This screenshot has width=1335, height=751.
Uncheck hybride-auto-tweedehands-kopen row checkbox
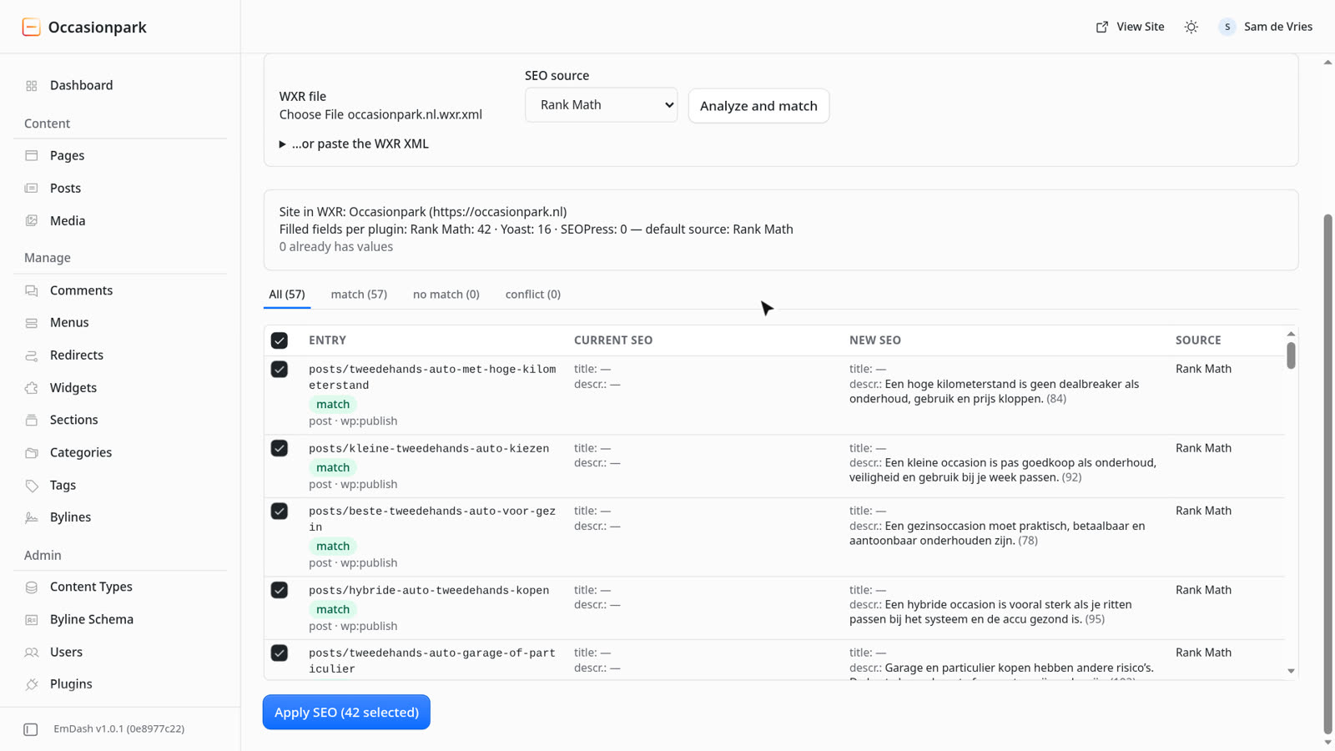(x=280, y=590)
